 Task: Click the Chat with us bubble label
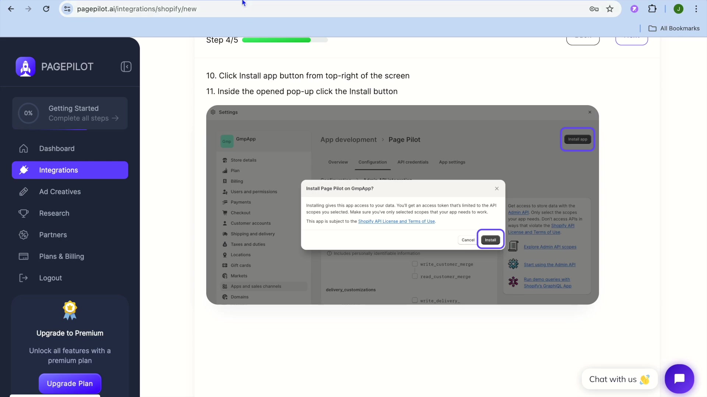tap(620, 379)
